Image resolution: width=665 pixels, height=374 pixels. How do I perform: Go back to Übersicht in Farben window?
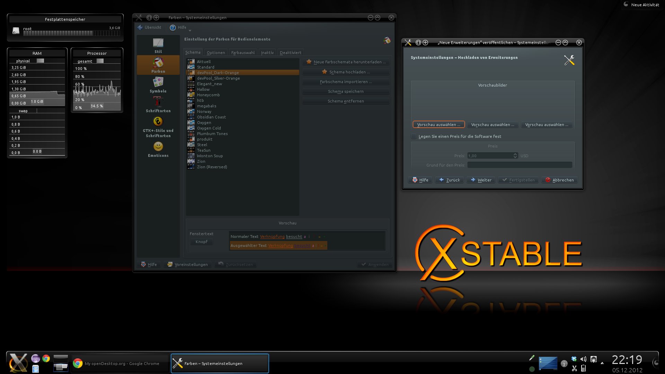(149, 27)
